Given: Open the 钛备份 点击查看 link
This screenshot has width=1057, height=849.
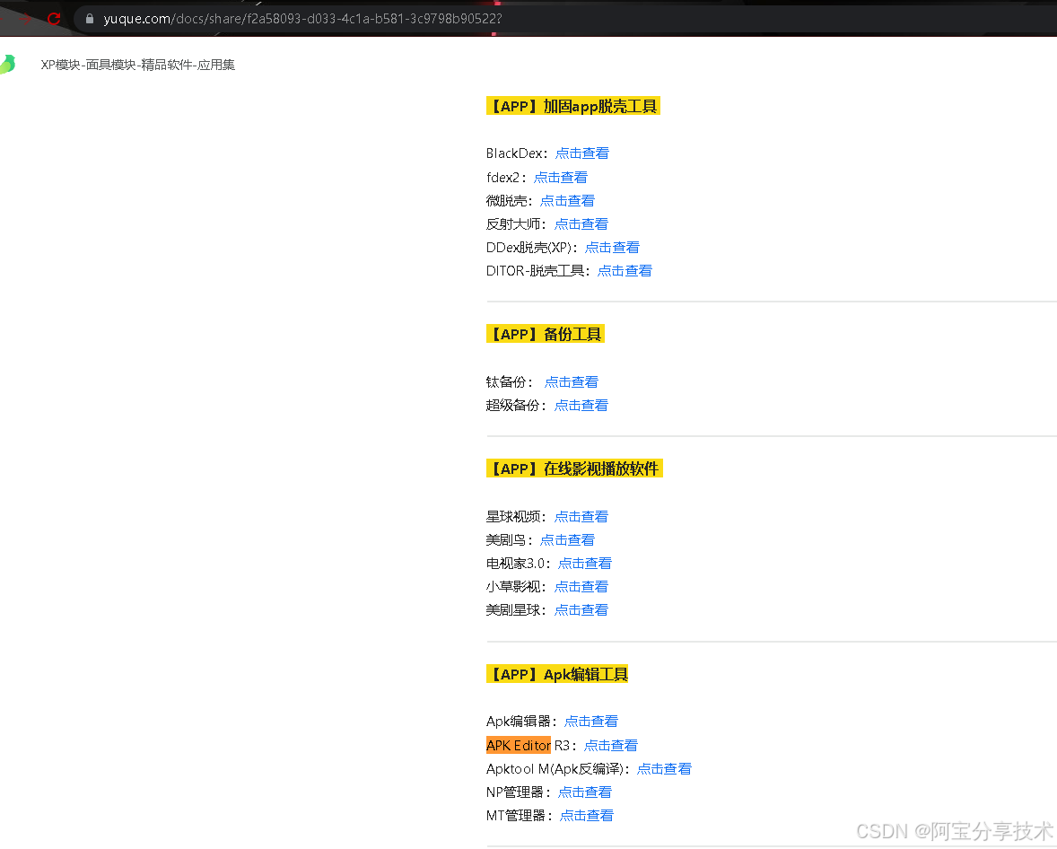Looking at the screenshot, I should click(x=572, y=381).
